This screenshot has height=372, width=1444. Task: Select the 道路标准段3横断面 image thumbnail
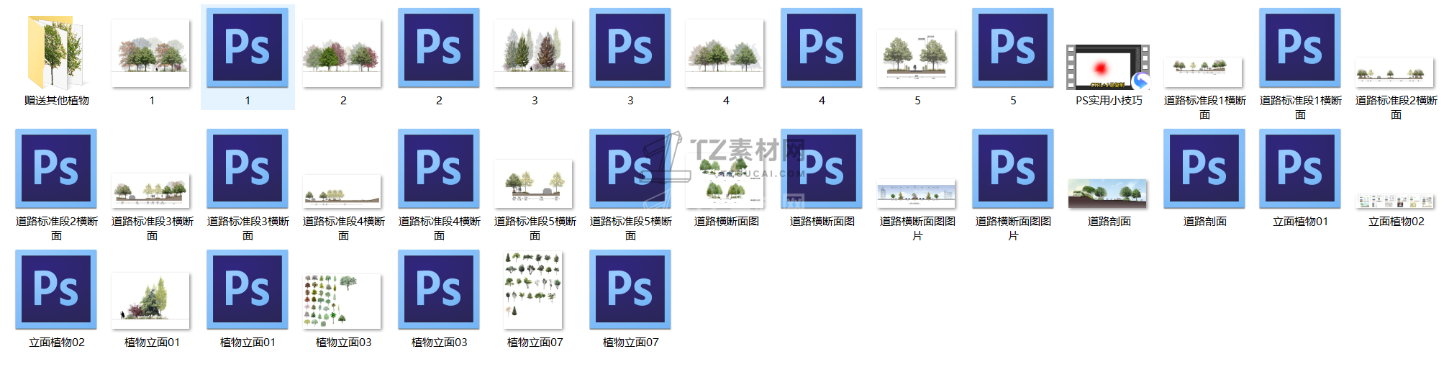click(x=151, y=191)
